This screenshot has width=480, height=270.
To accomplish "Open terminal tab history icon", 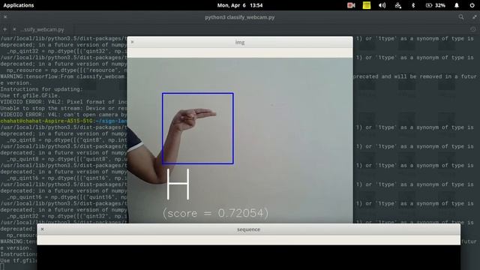I will (x=473, y=29).
